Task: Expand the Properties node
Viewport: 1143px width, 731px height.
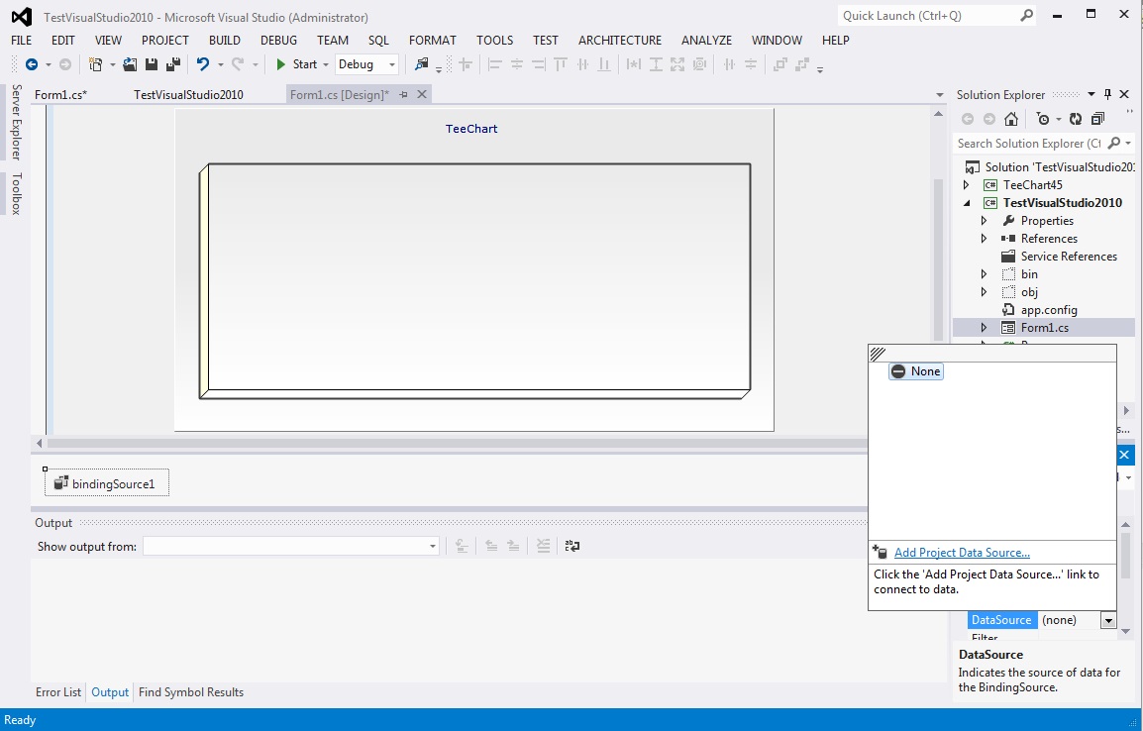Action: point(985,220)
